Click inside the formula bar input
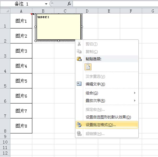Image resolution: width=158 pixels, height=157 pixels. tap(115, 4)
